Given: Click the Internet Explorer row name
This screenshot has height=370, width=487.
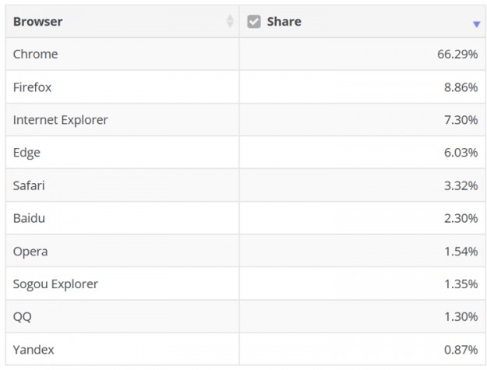Looking at the screenshot, I should pyautogui.click(x=60, y=120).
